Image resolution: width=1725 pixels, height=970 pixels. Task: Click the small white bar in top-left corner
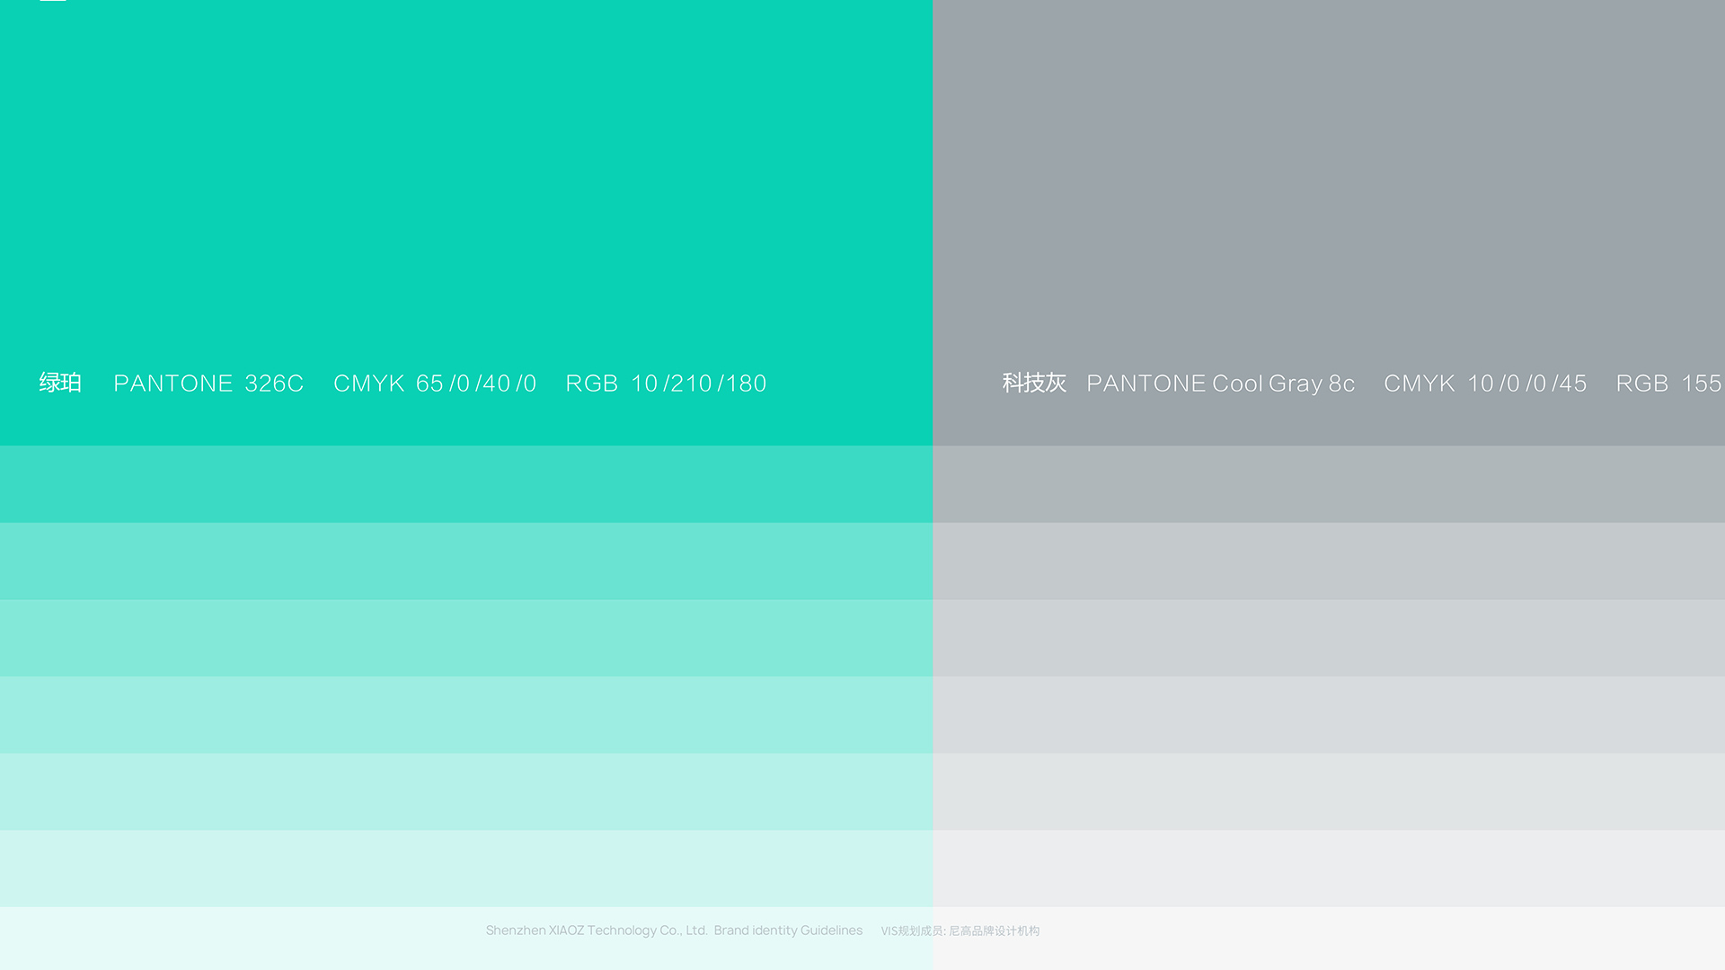(53, 1)
